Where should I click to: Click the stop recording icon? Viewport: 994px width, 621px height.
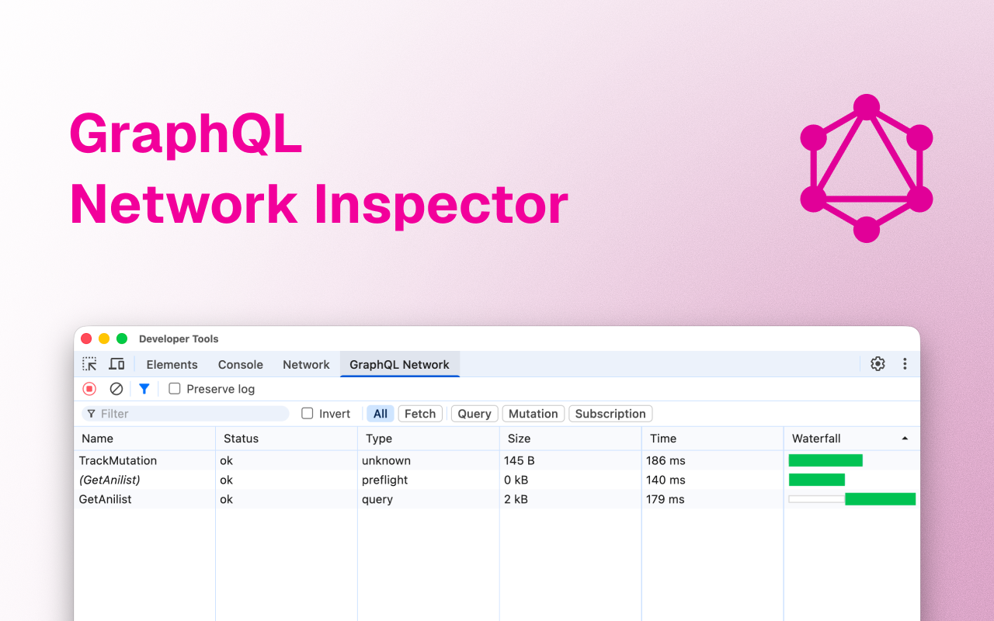89,389
